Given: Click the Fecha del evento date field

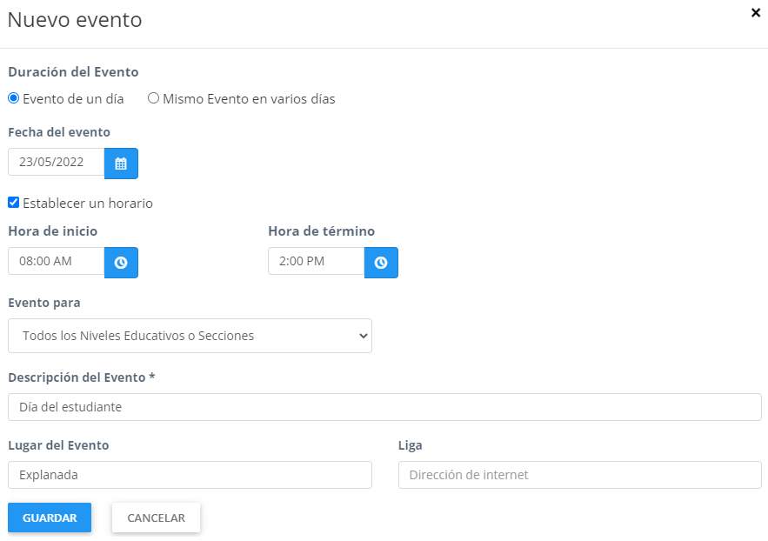Looking at the screenshot, I should tap(57, 162).
